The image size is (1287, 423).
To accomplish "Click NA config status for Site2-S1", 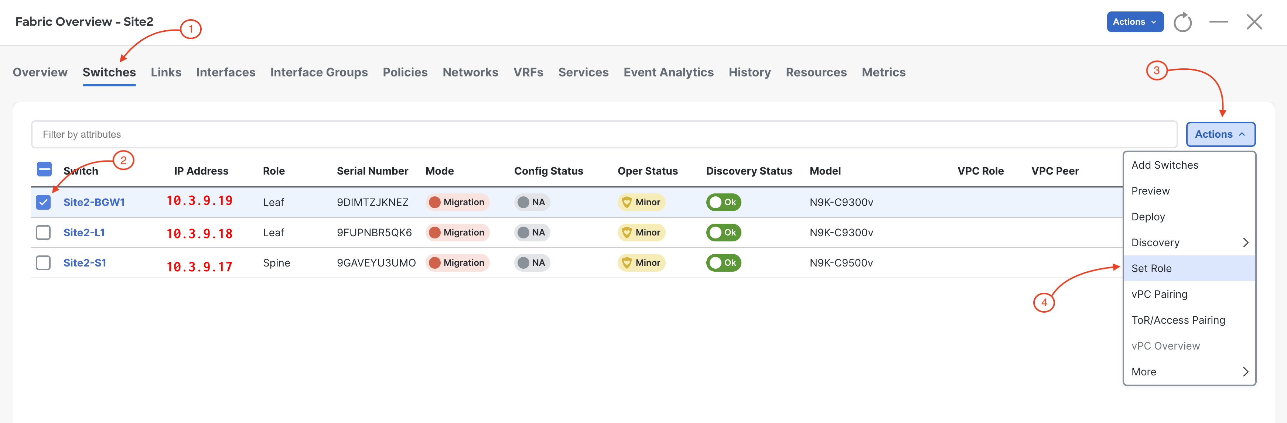I will point(532,263).
